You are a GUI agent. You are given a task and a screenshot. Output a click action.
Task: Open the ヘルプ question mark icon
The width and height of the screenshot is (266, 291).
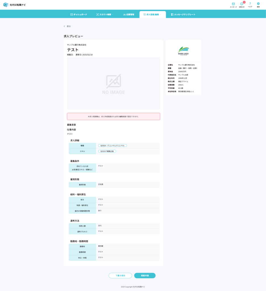point(250,5)
